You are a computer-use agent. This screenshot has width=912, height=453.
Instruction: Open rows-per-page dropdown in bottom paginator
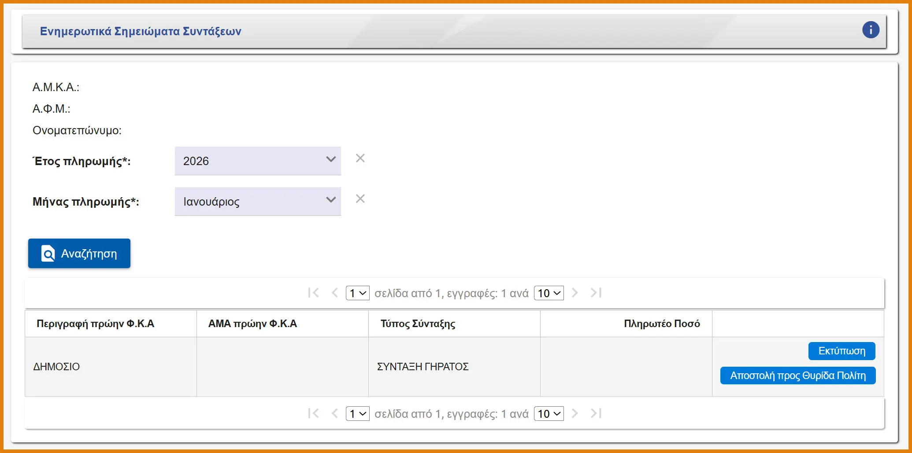pos(549,414)
